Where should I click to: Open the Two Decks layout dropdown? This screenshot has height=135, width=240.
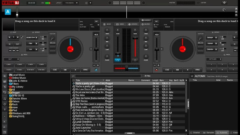[71, 3]
